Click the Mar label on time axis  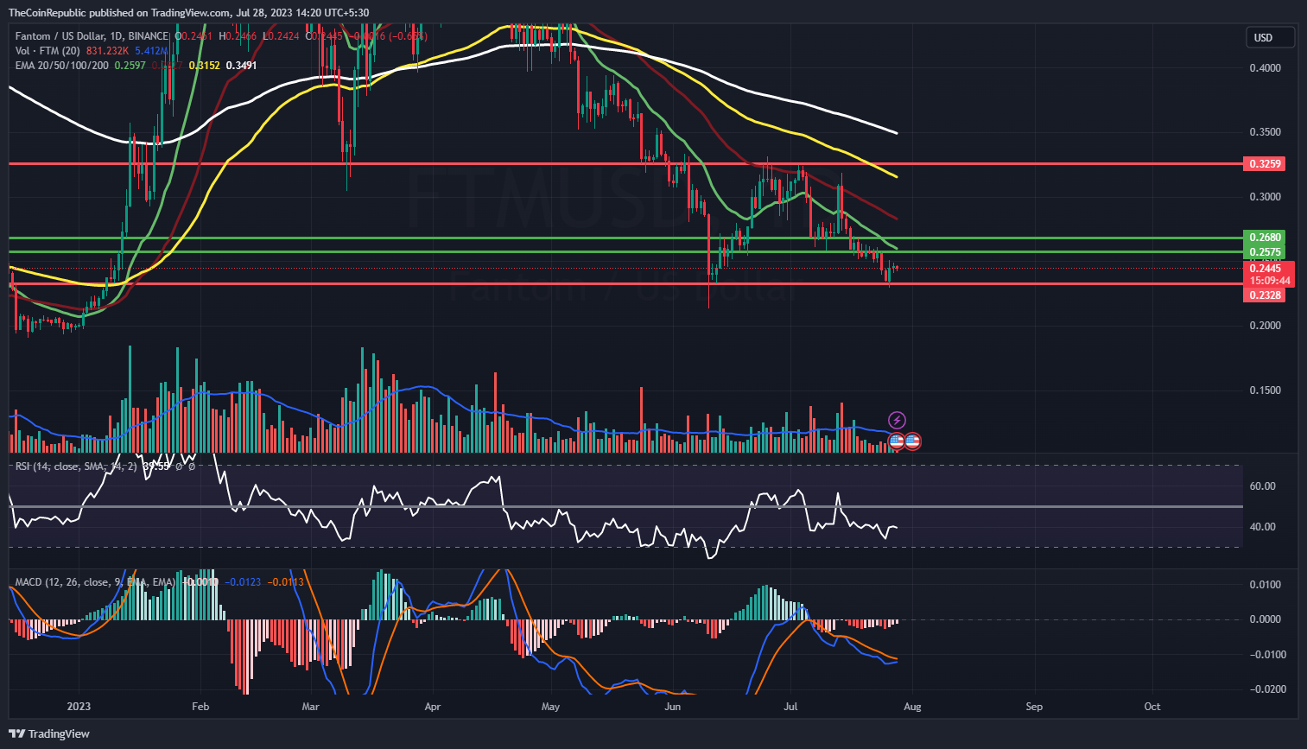click(x=311, y=707)
